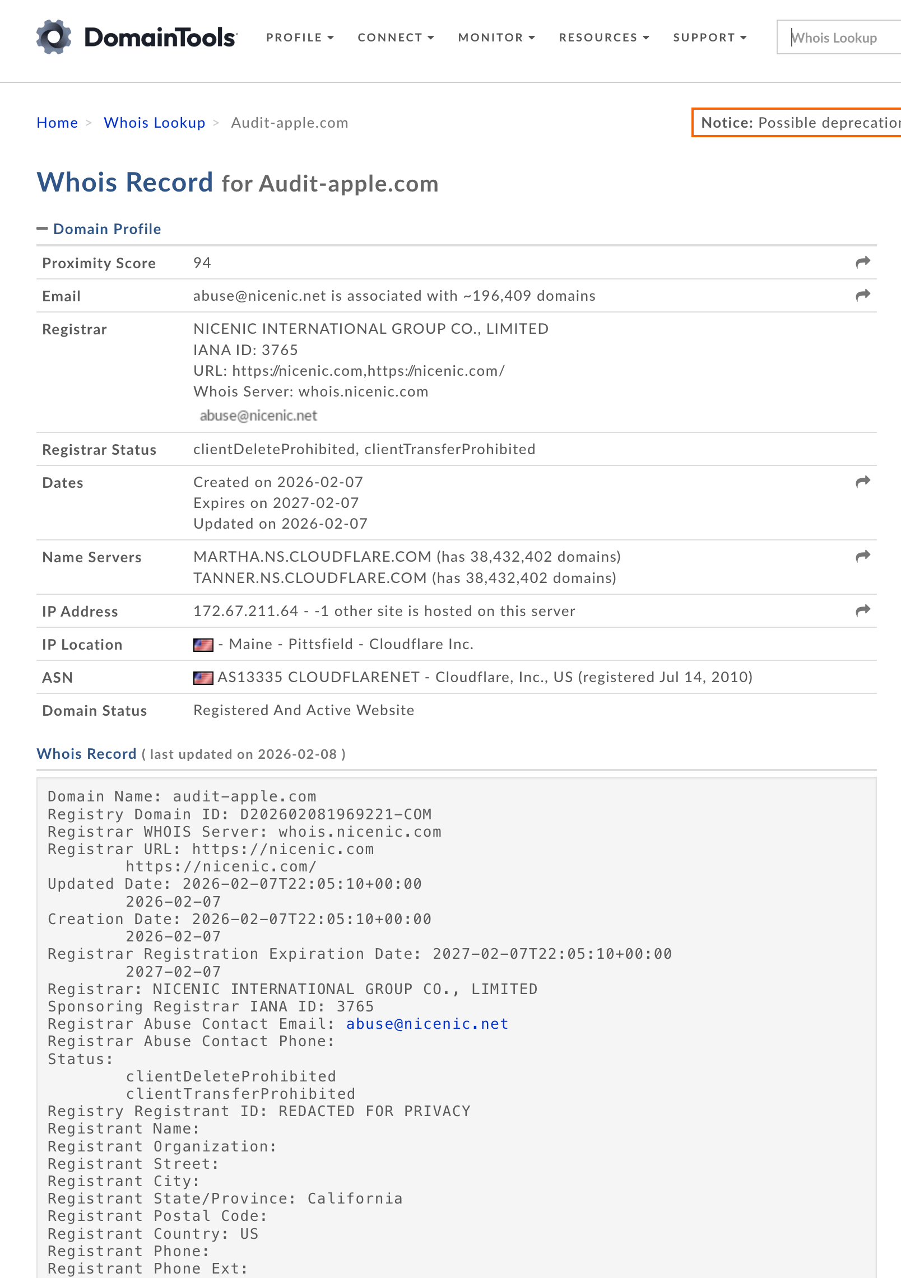The width and height of the screenshot is (901, 1278).
Task: Open the Support menu
Action: click(x=709, y=38)
